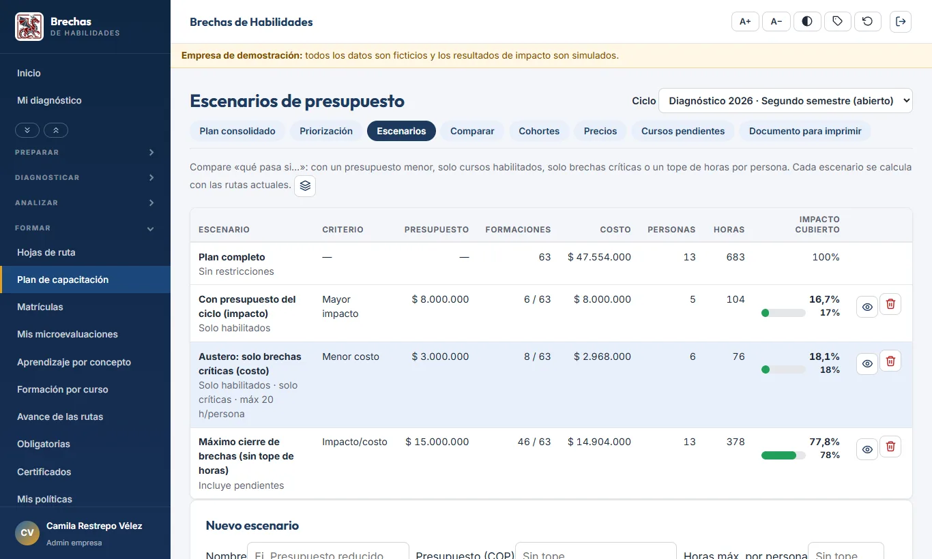Click the tag icon in top bar
Viewport: 932px width, 559px height.
[x=838, y=21]
